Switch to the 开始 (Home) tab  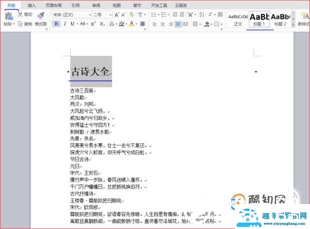click(11, 5)
